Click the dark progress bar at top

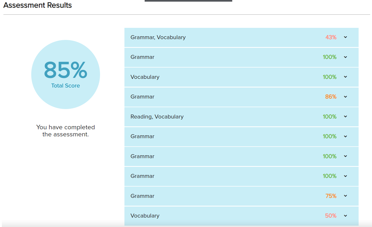(x=188, y=1)
